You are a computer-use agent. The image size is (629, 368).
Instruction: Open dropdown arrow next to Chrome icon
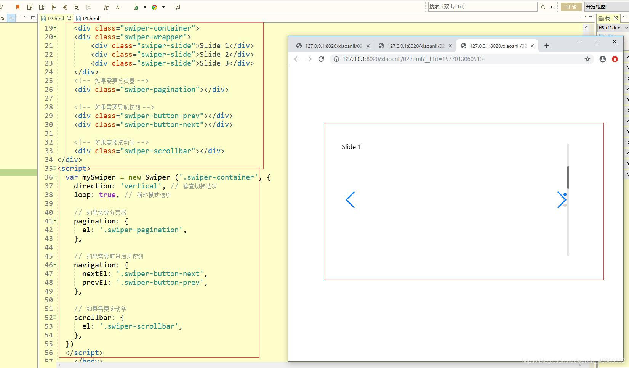(163, 7)
